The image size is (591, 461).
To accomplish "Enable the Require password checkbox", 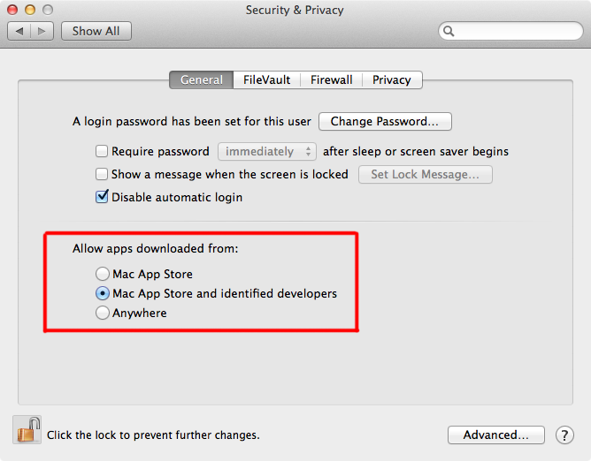I will click(x=102, y=151).
